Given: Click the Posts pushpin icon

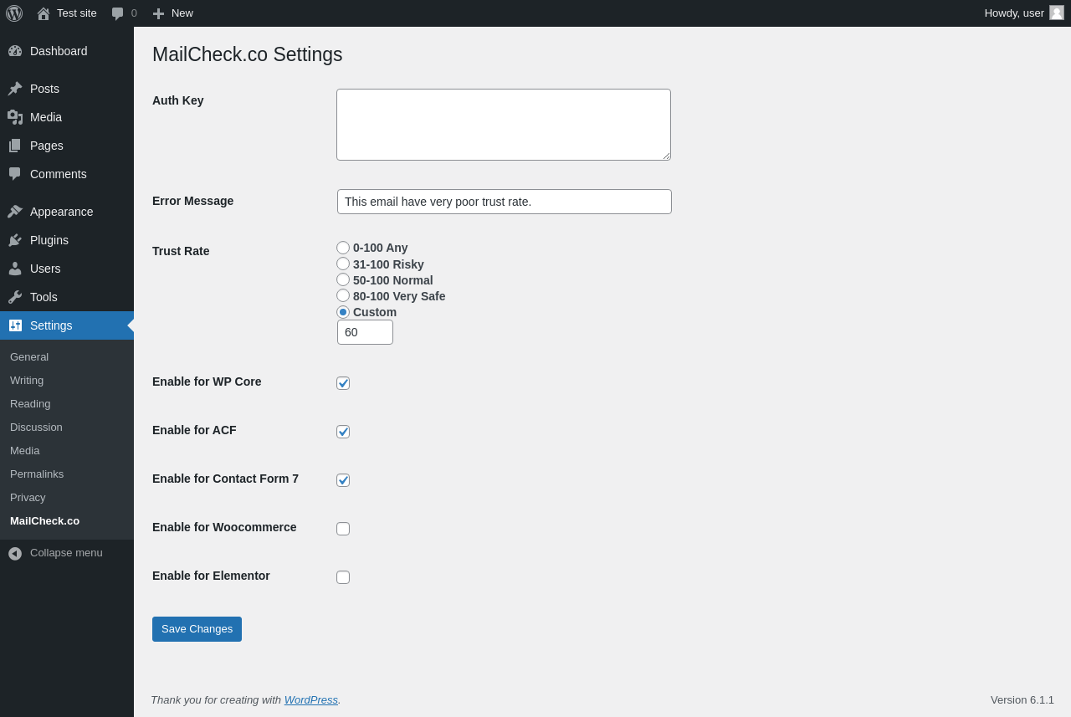Looking at the screenshot, I should coord(15,89).
